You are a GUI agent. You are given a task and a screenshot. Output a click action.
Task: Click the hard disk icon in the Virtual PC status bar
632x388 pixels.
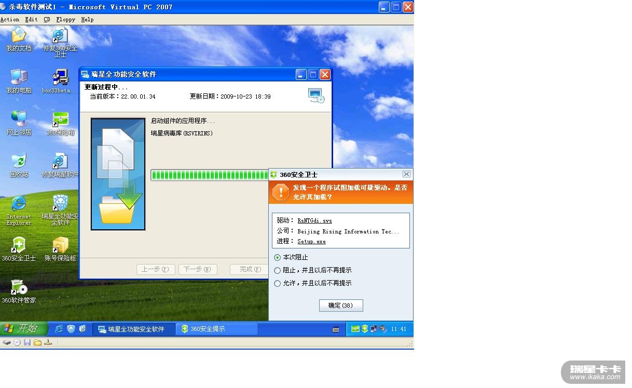tap(7, 342)
